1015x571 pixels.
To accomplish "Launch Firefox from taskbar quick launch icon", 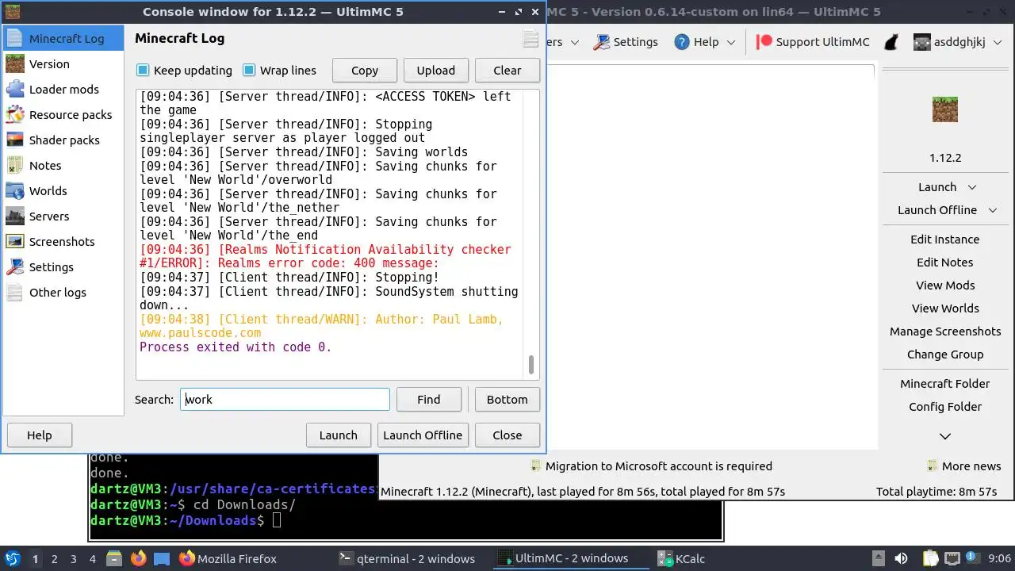I will tap(139, 558).
